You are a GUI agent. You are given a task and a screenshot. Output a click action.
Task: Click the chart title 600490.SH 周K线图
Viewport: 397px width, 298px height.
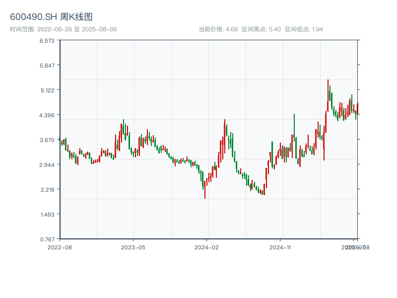[51, 17]
